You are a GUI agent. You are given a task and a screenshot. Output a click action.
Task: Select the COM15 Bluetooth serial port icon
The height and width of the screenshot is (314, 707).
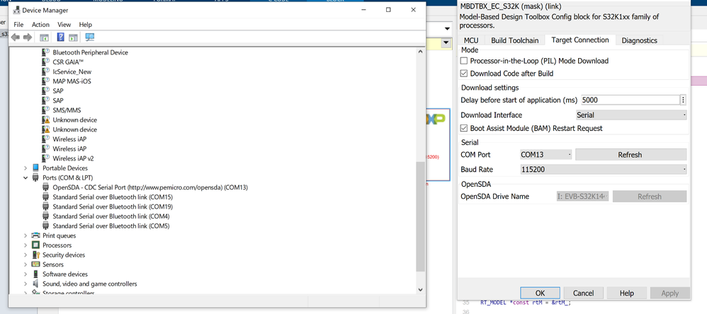point(45,197)
